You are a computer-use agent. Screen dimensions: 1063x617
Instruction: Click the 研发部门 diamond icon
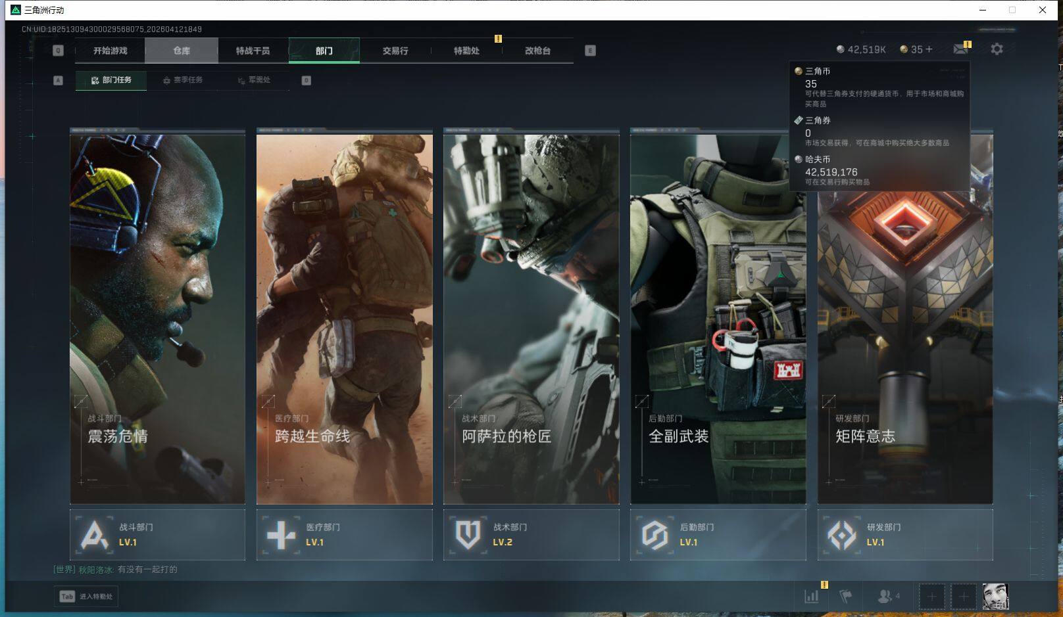(841, 535)
